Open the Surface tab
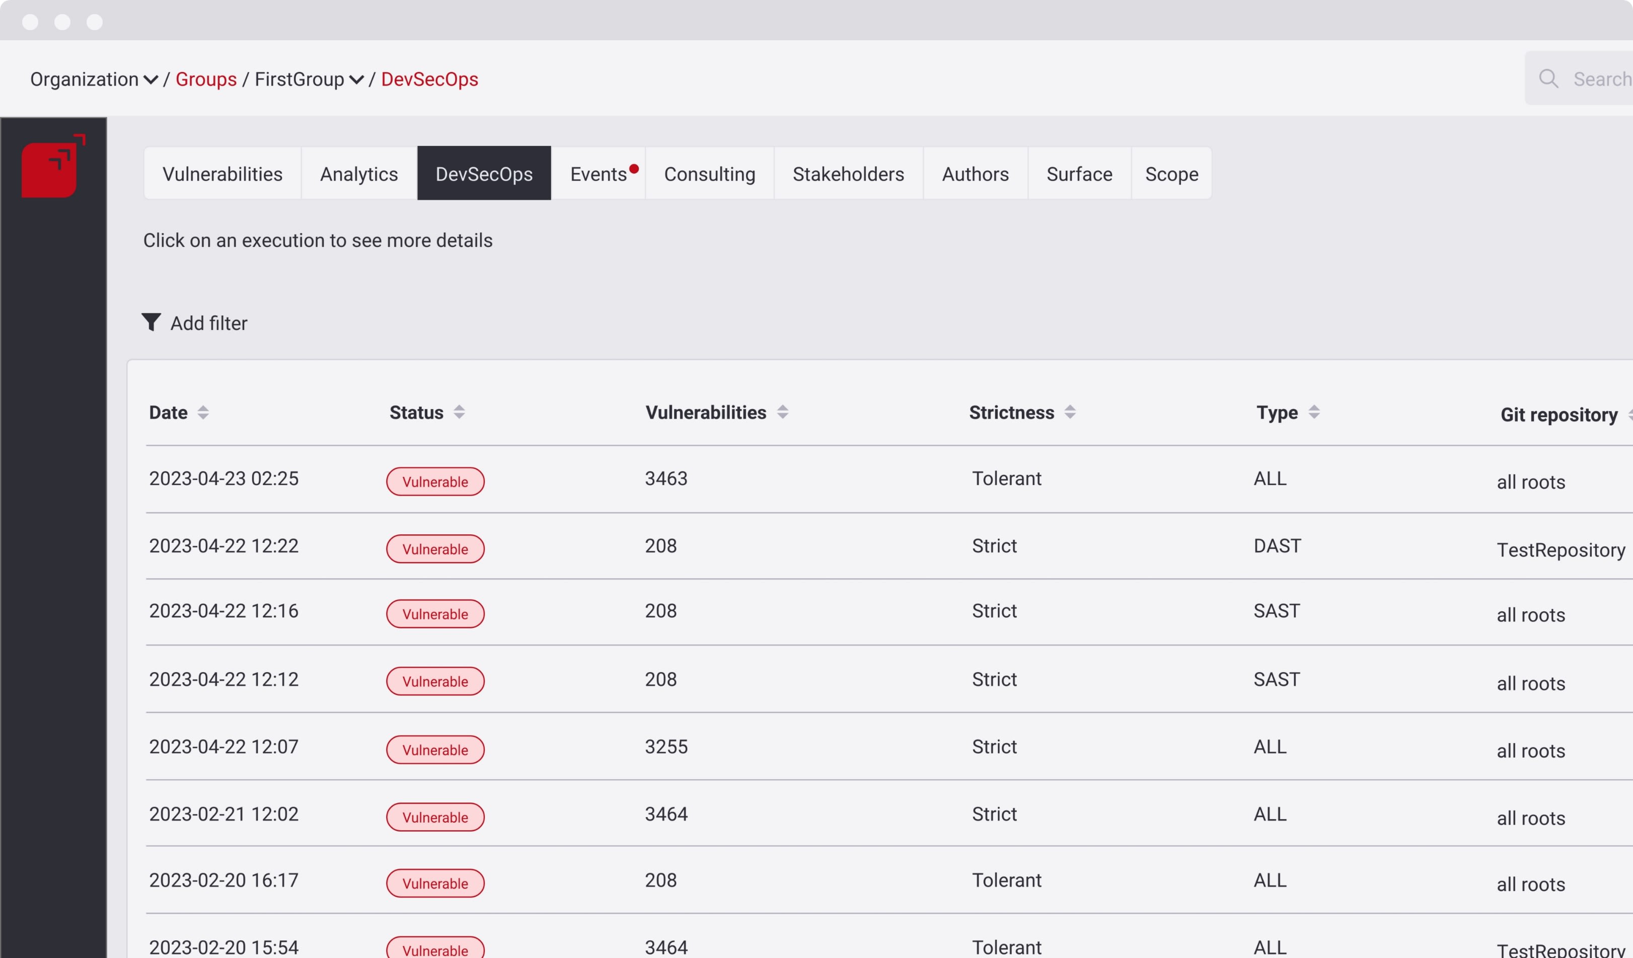 (1080, 174)
